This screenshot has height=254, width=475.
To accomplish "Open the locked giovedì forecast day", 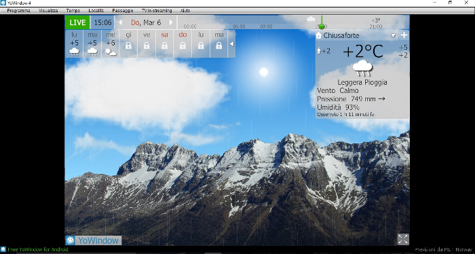I will (128, 43).
